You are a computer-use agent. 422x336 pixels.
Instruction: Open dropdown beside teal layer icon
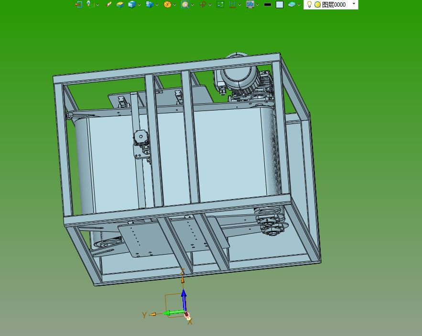[299, 5]
